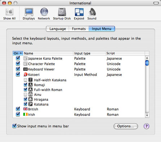Sort list by Name column header
The image size is (161, 142).
[48, 53]
